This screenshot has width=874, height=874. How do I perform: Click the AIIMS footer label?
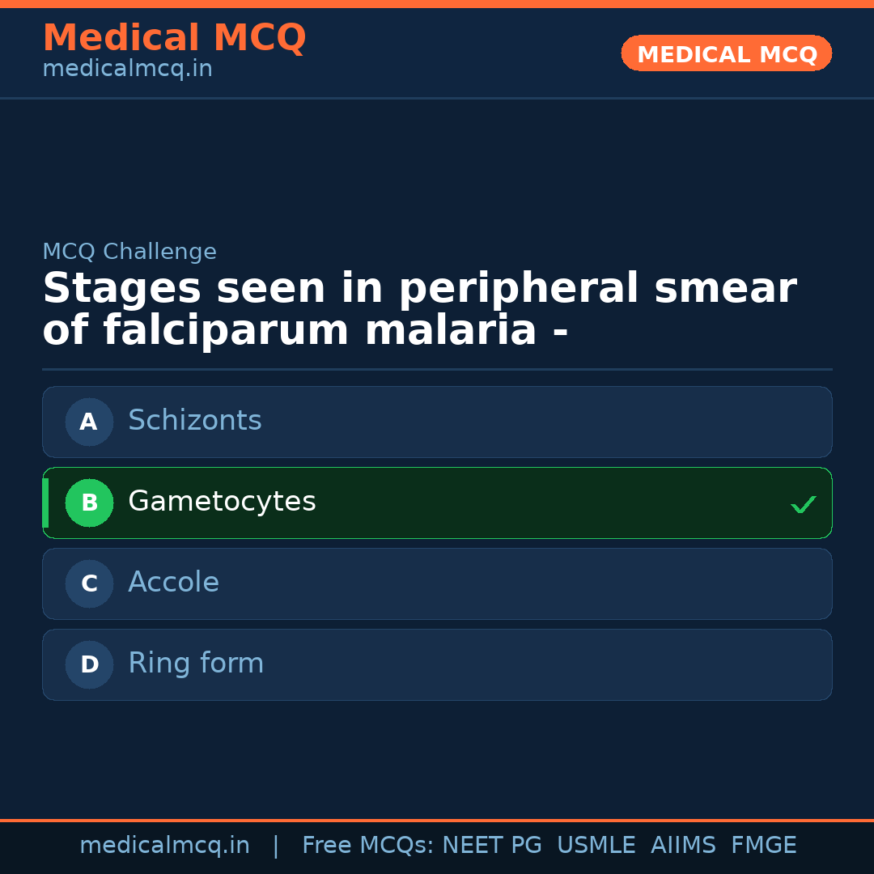coord(684,845)
